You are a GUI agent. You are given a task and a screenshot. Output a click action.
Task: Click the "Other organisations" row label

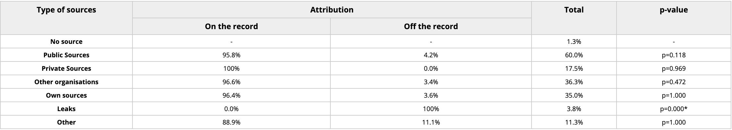(x=66, y=82)
